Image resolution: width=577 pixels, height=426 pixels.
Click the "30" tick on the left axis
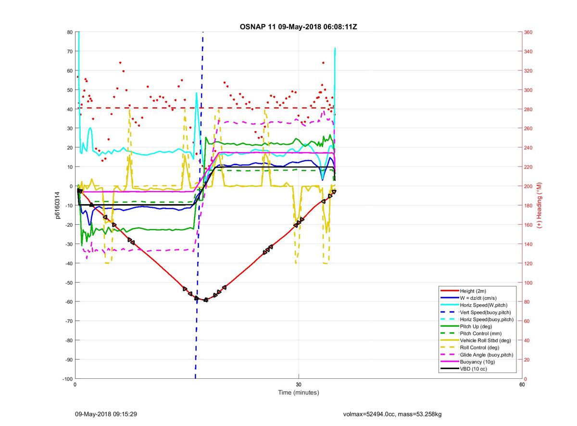pos(69,129)
